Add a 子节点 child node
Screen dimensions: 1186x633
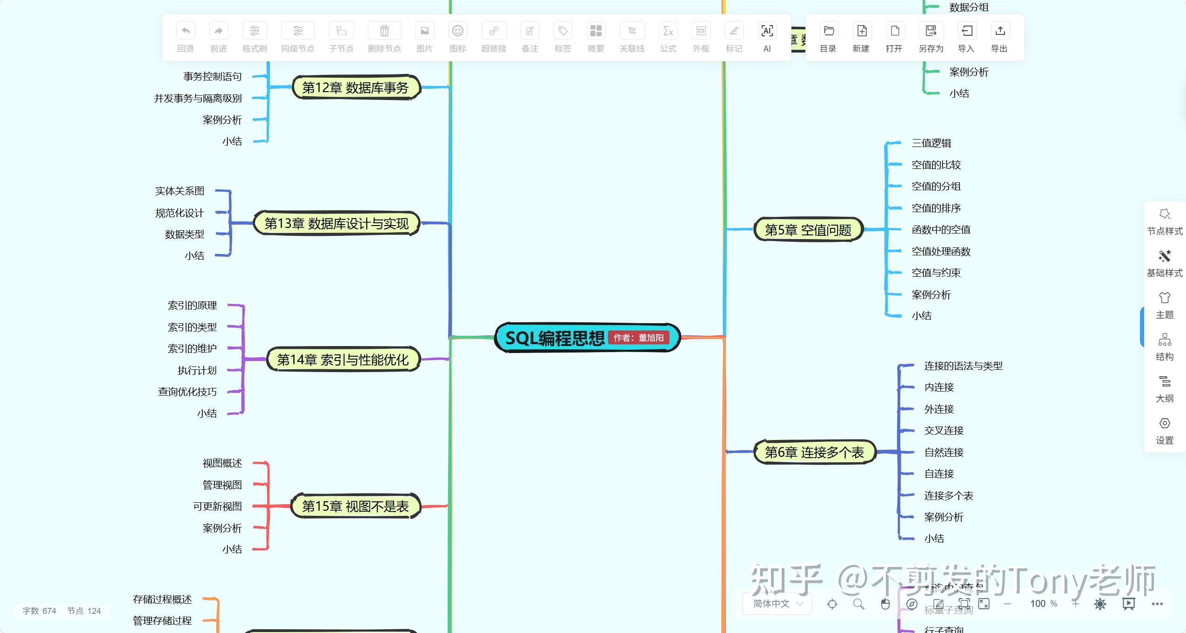(x=341, y=37)
